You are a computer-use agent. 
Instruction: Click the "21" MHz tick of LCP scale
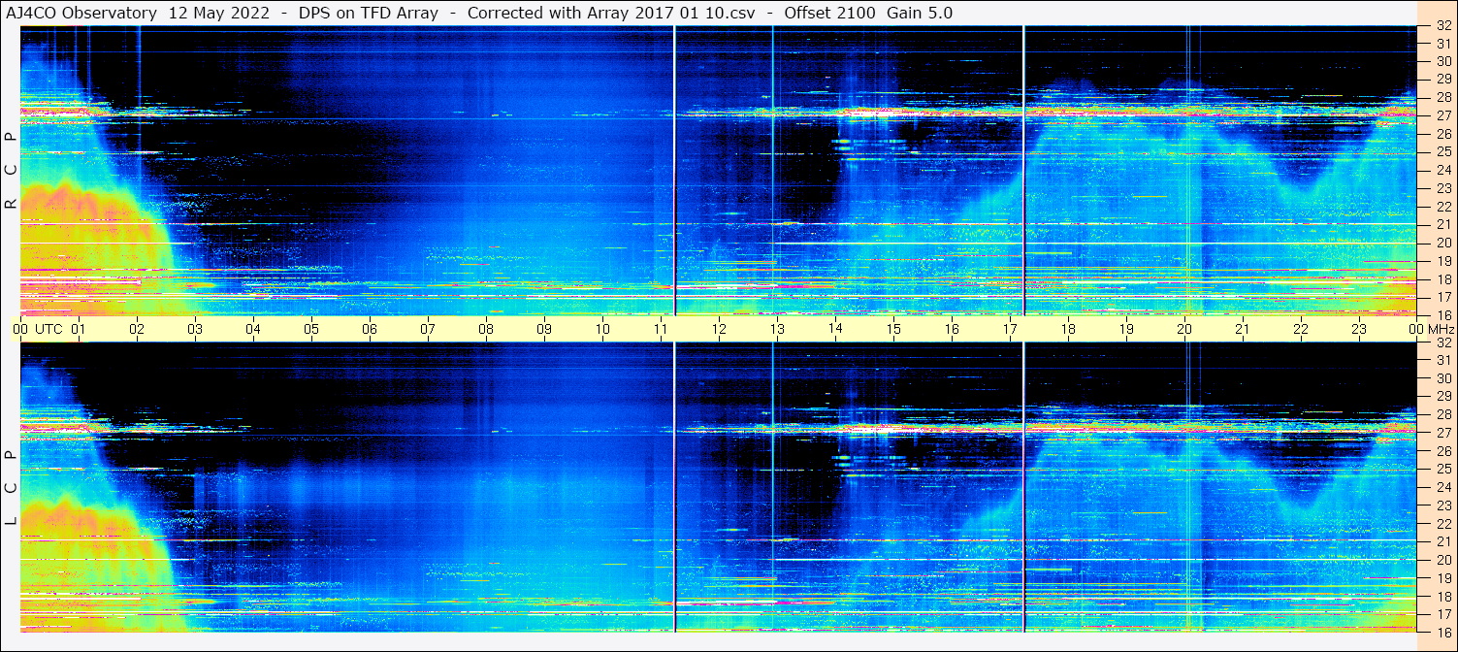[1442, 541]
